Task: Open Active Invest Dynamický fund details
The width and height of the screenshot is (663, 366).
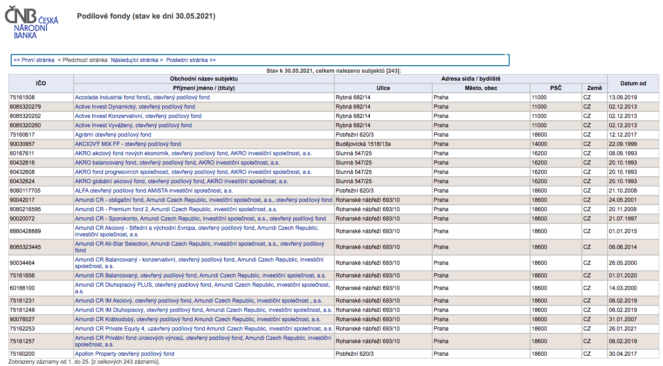Action: (x=135, y=107)
